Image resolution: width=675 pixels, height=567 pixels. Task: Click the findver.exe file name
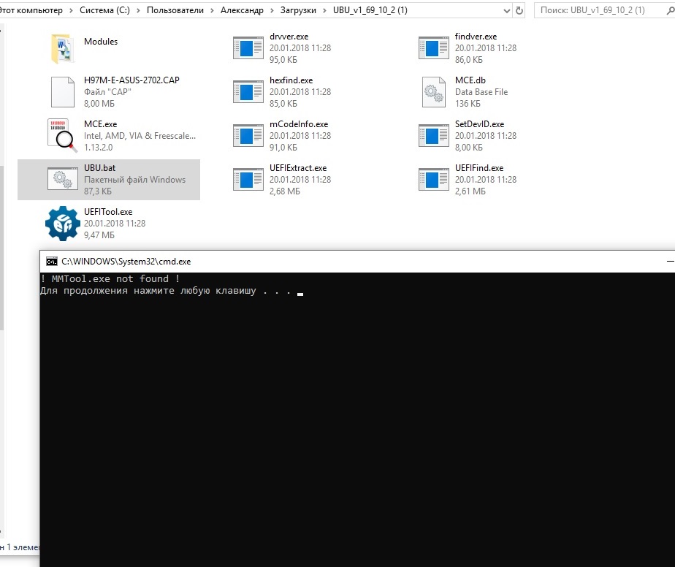[476, 37]
